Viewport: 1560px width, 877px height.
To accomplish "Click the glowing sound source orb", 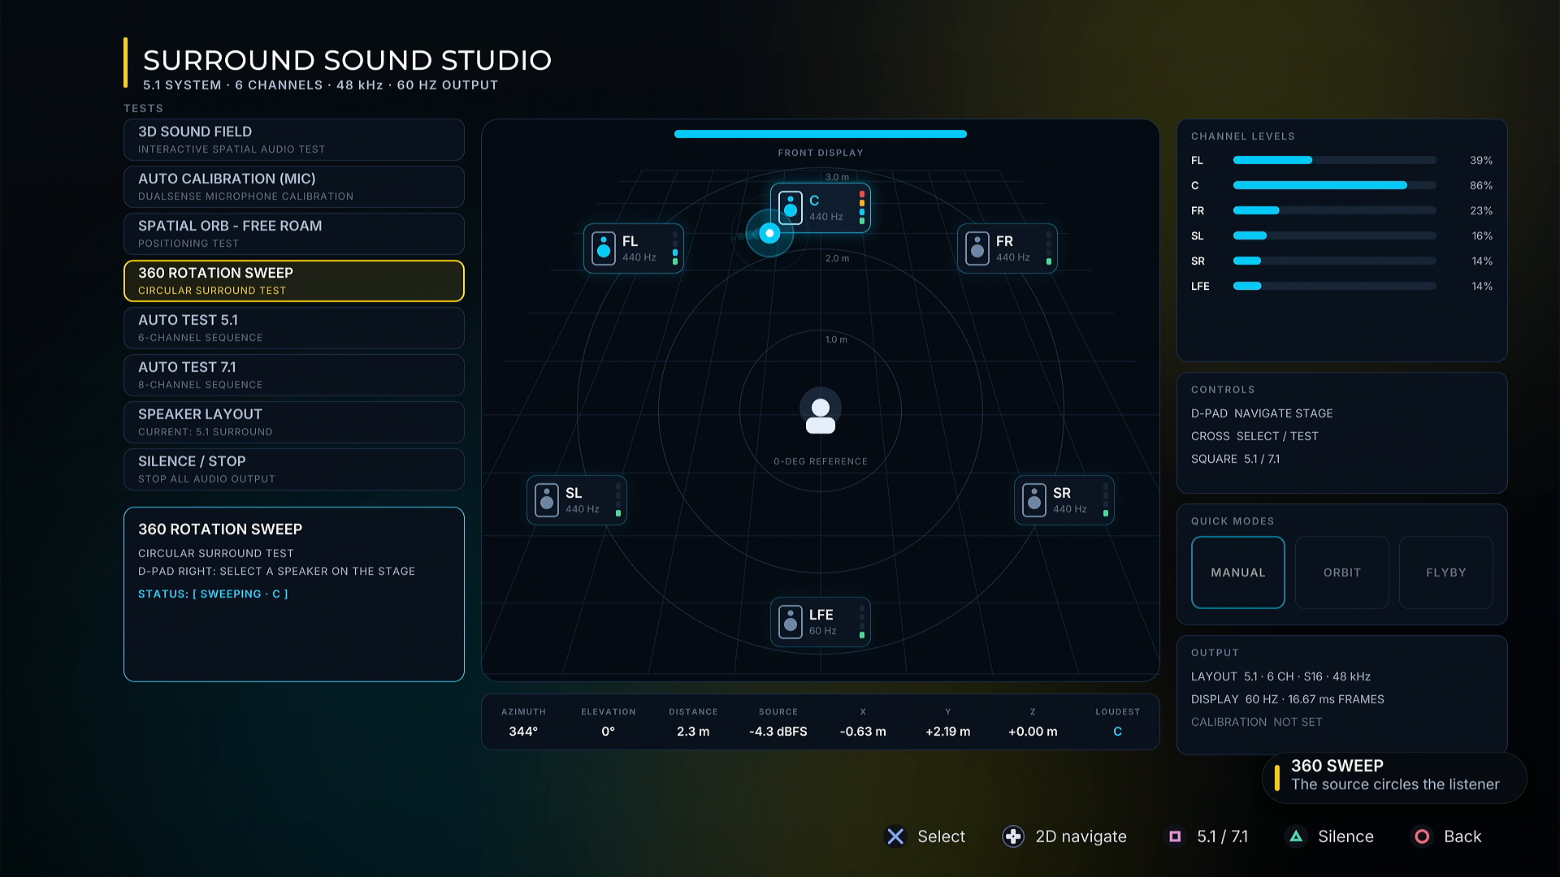I will [x=769, y=234].
